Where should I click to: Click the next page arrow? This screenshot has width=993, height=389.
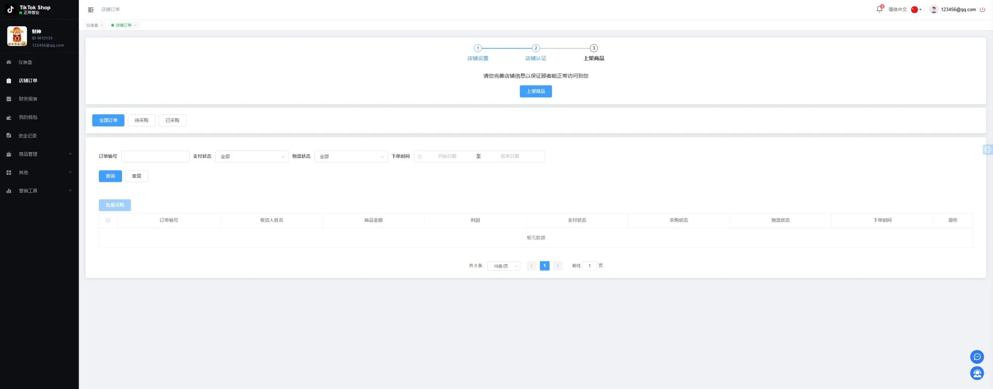click(558, 266)
